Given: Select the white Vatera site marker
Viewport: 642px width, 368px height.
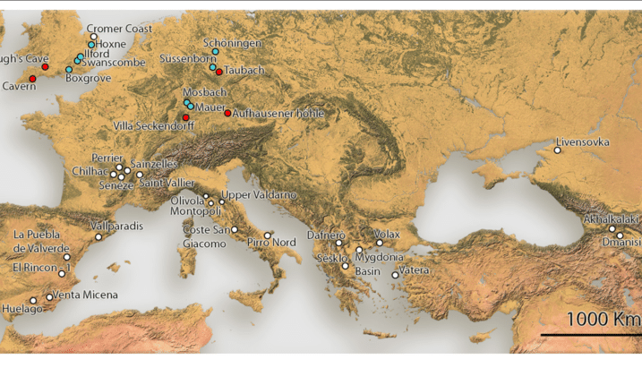Looking at the screenshot, I should pyautogui.click(x=395, y=276).
